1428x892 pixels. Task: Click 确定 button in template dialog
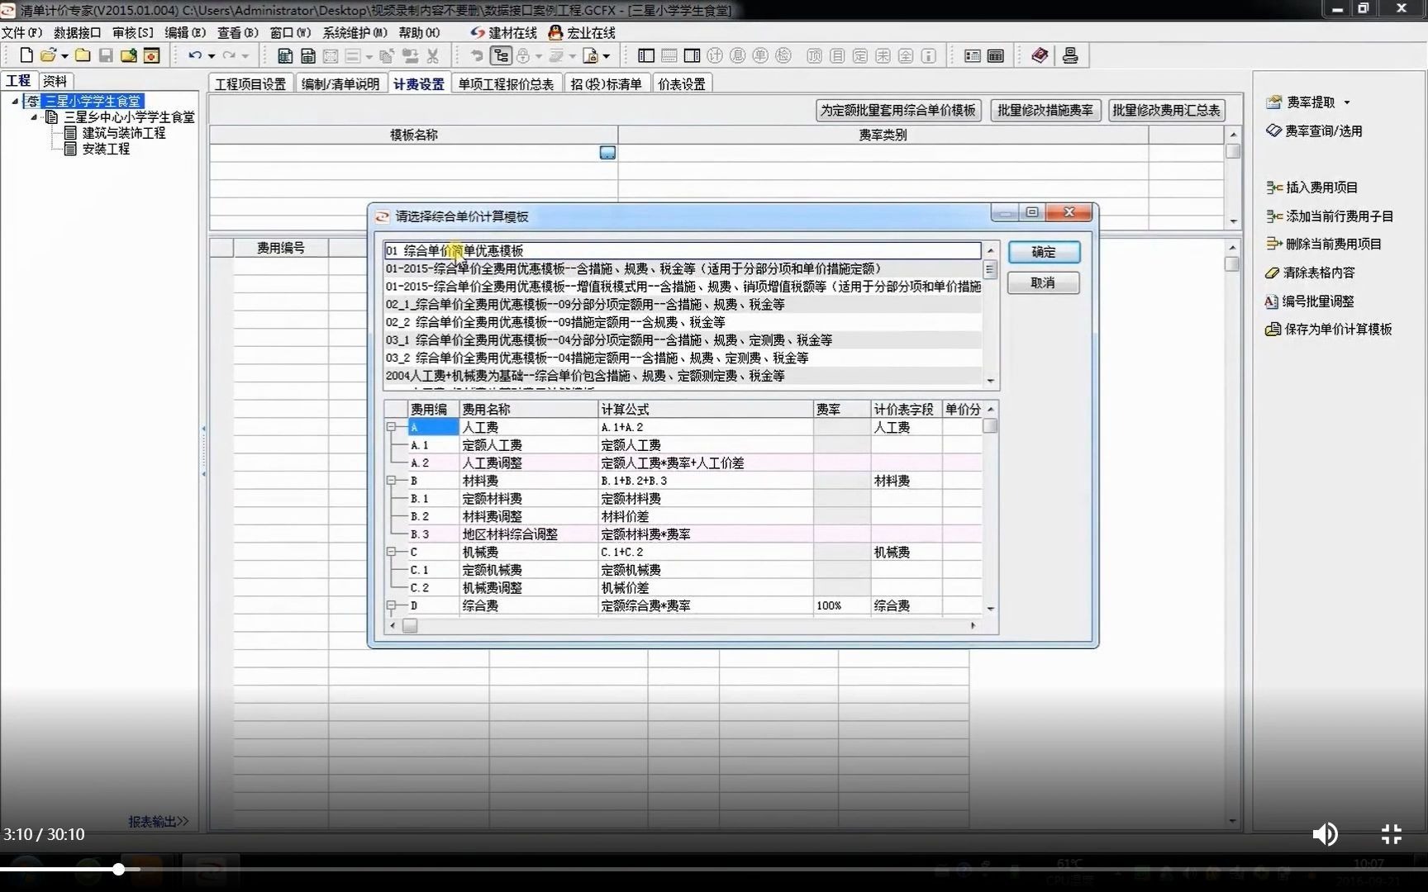coord(1044,252)
